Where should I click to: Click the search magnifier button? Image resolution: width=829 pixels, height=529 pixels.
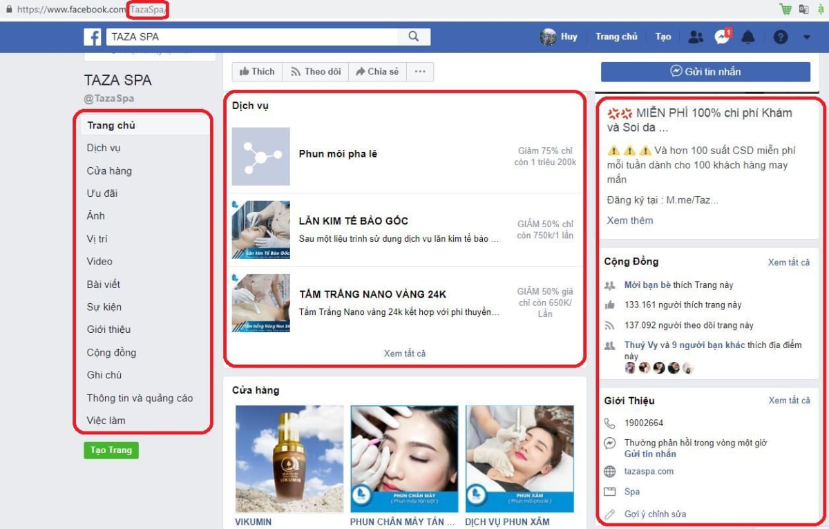click(414, 37)
